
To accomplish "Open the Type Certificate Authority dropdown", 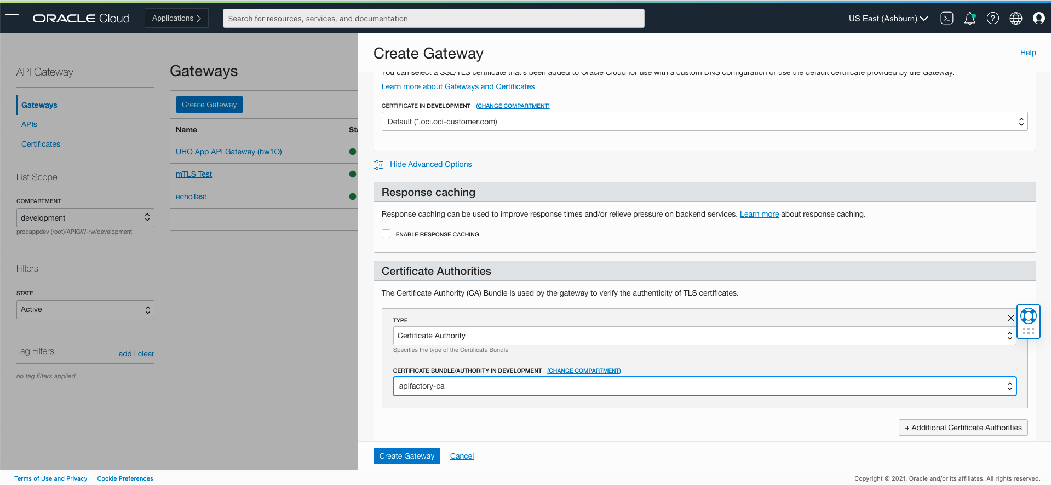I will [x=704, y=336].
